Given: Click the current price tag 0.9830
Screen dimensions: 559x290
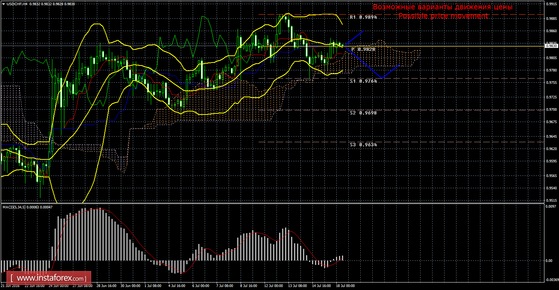Looking at the screenshot, I should pos(550,46).
